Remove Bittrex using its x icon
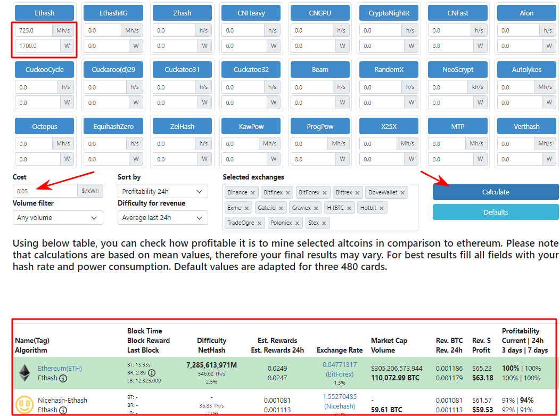 357,193
